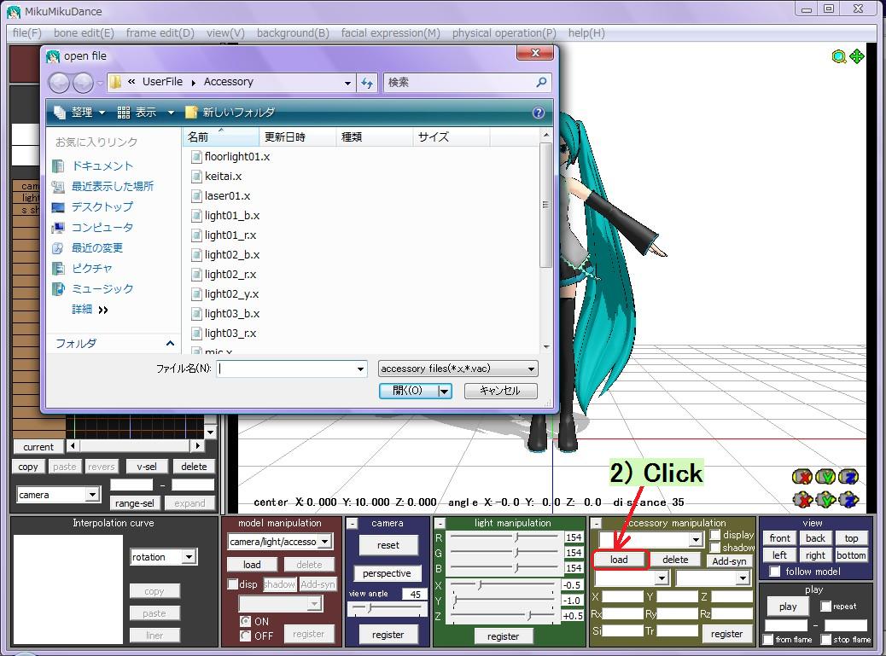Open the file name history dropdown
The height and width of the screenshot is (656, 886).
tap(360, 369)
